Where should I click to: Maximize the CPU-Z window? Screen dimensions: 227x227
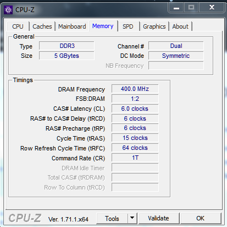pos(191,8)
